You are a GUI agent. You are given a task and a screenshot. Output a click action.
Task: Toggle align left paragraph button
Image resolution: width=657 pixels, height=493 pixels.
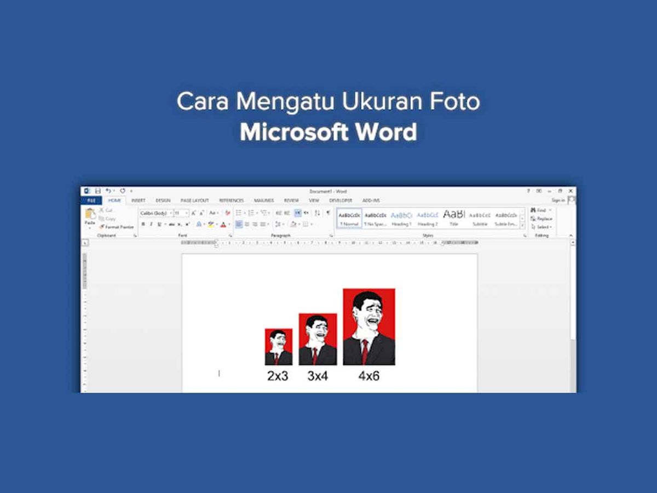tap(239, 224)
